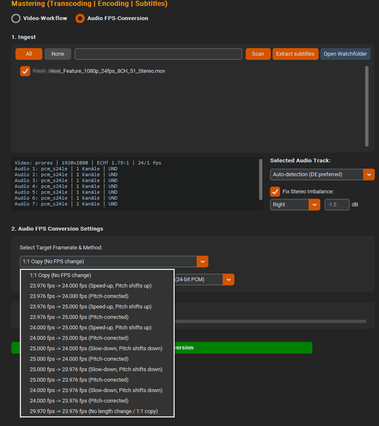Click the None button in Ingest
Image resolution: width=379 pixels, height=426 pixels.
point(58,54)
